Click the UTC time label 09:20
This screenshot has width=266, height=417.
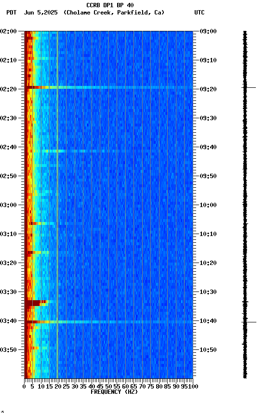click(x=208, y=89)
